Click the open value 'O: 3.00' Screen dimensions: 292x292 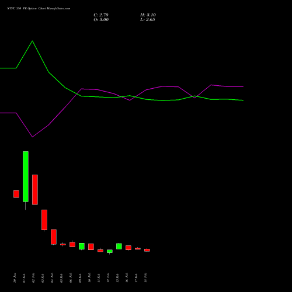pyautogui.click(x=101, y=20)
